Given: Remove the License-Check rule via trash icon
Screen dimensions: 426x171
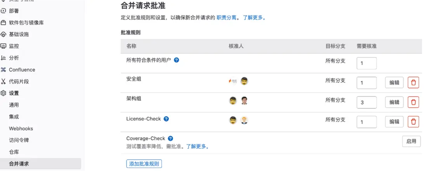Looking at the screenshot, I should point(413,122).
